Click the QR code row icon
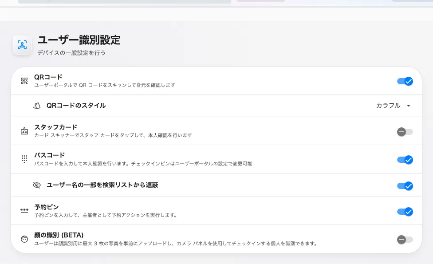 tap(24, 81)
